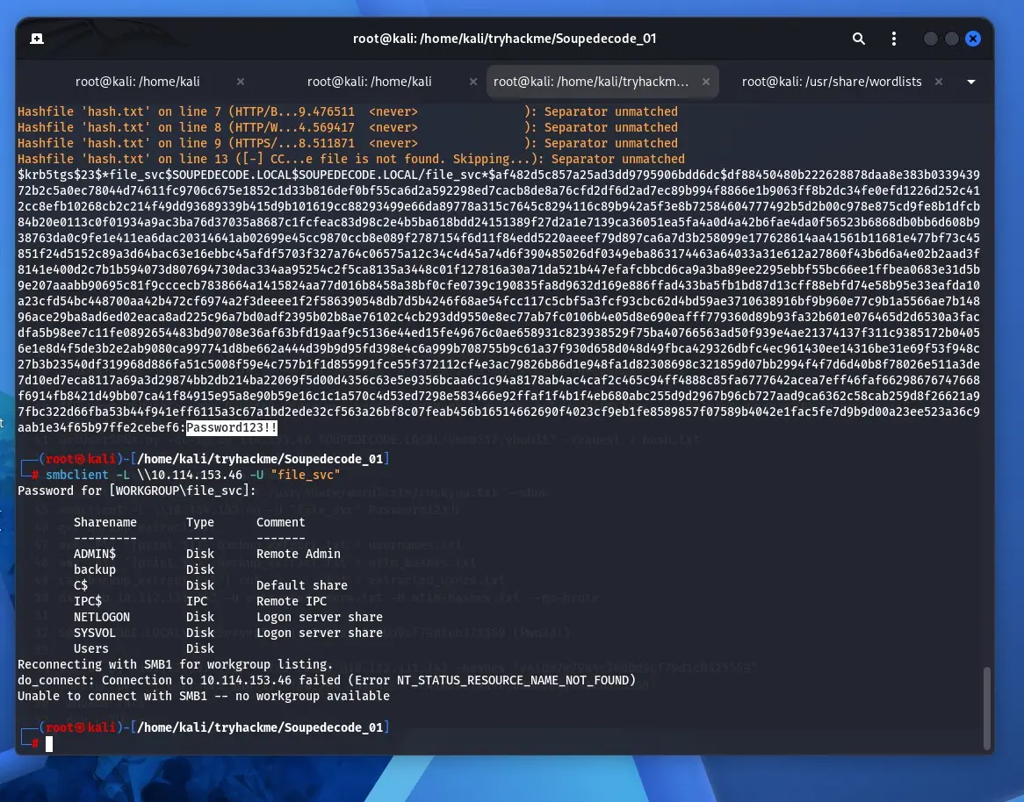This screenshot has height=802, width=1024.
Task: Click the "Password for [WORKGROUP\file_svc]:" line
Action: 137,491
